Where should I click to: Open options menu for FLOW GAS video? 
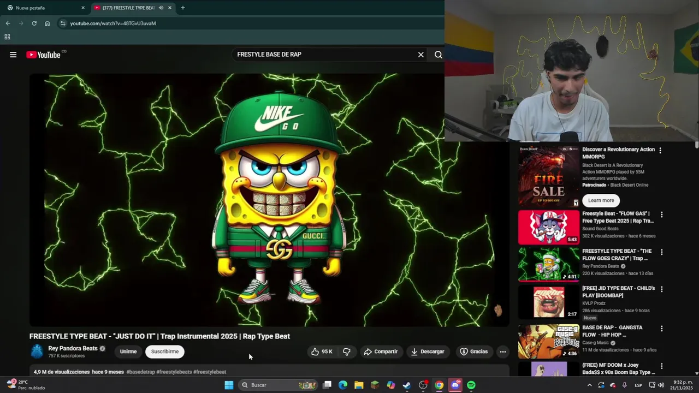(661, 215)
